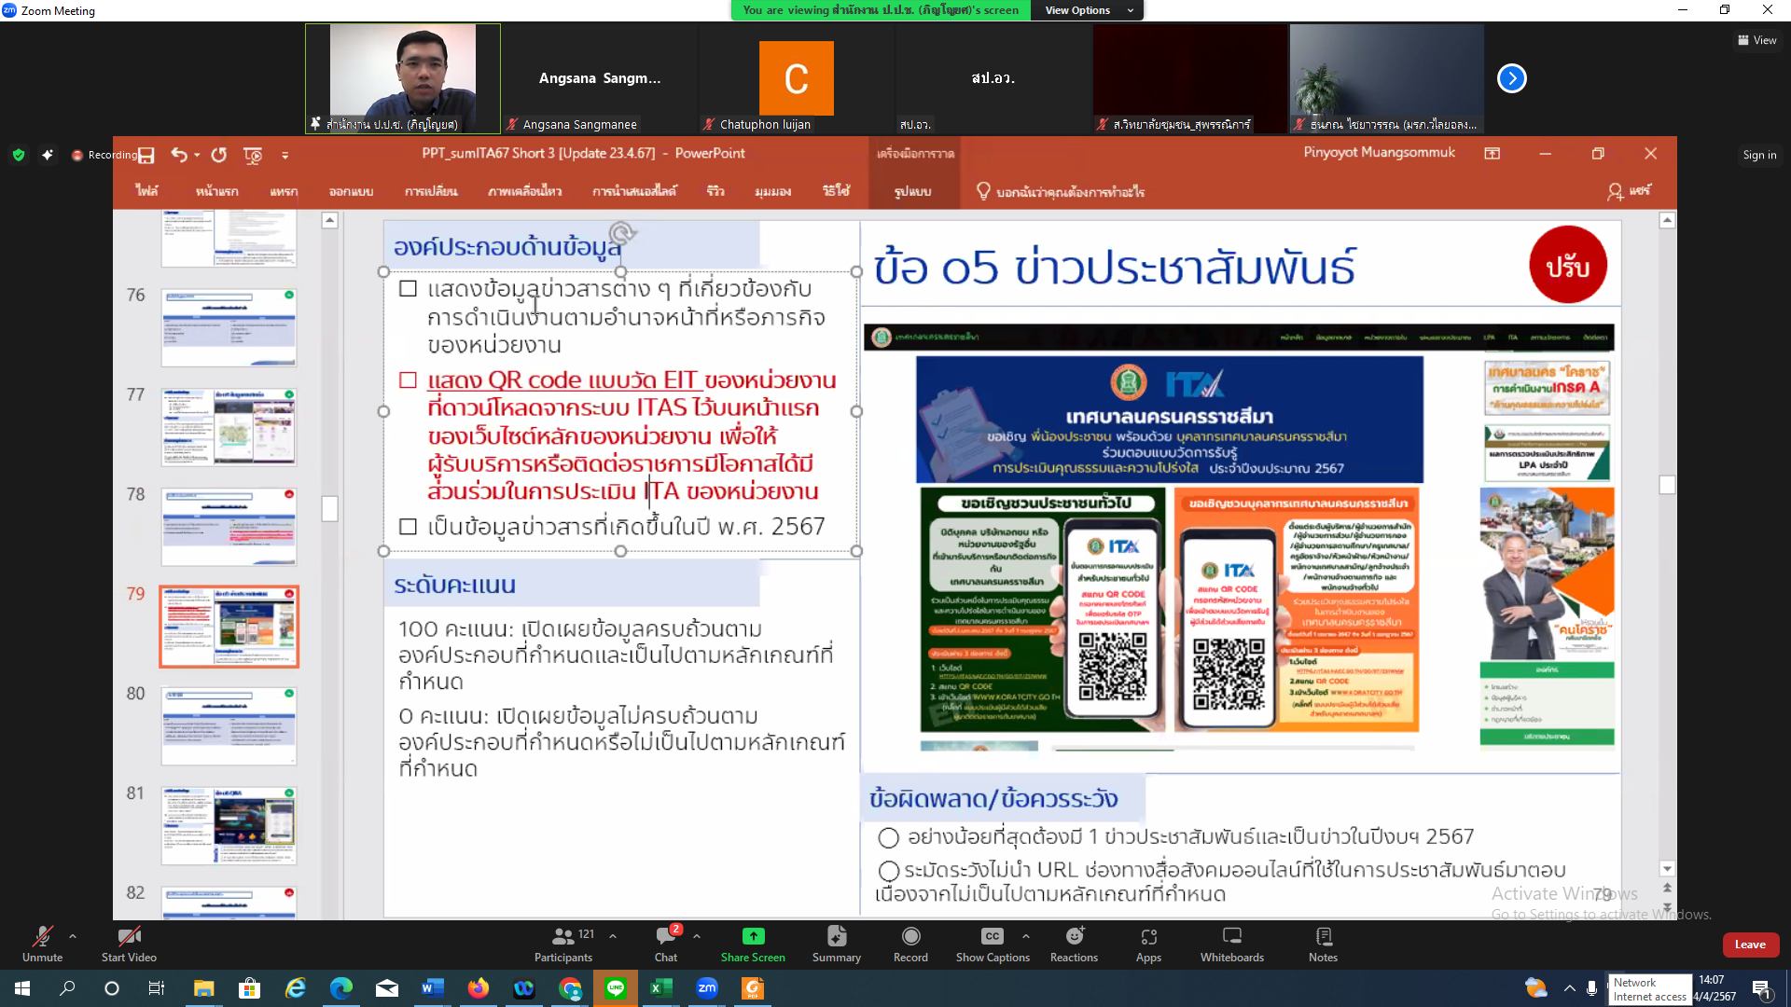Image resolution: width=1791 pixels, height=1007 pixels.
Task: Open Chrome from the taskbar
Action: (570, 988)
